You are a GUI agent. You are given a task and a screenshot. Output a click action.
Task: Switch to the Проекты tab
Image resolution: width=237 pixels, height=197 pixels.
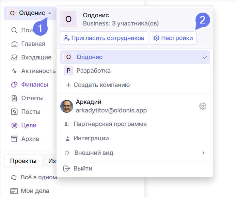23,161
